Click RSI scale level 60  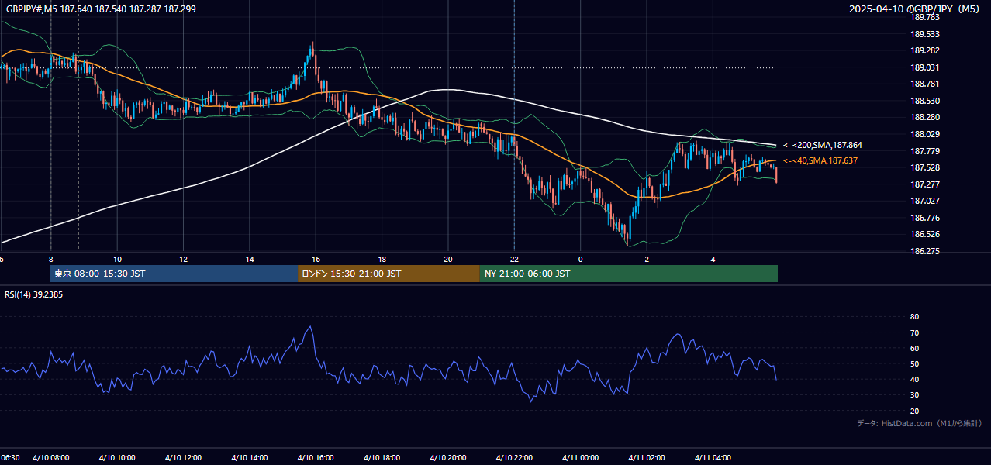pyautogui.click(x=914, y=348)
